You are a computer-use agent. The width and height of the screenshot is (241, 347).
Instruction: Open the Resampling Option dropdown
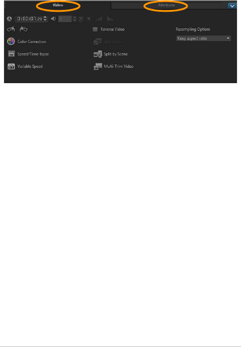click(x=204, y=38)
